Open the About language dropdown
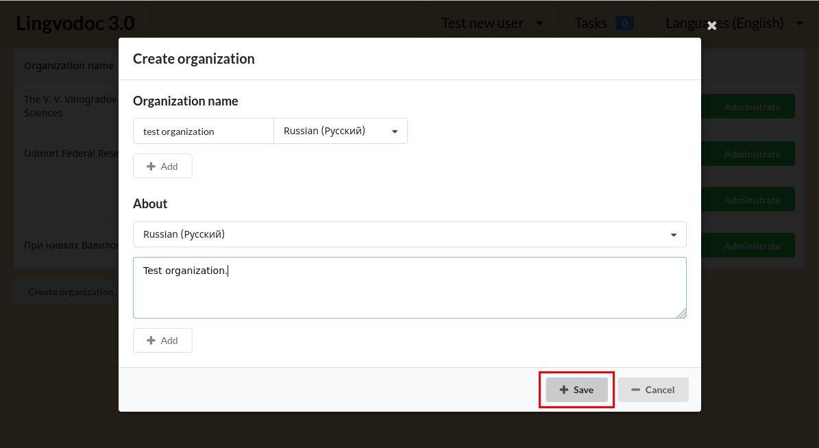Viewport: 819px width, 448px height. (x=410, y=234)
